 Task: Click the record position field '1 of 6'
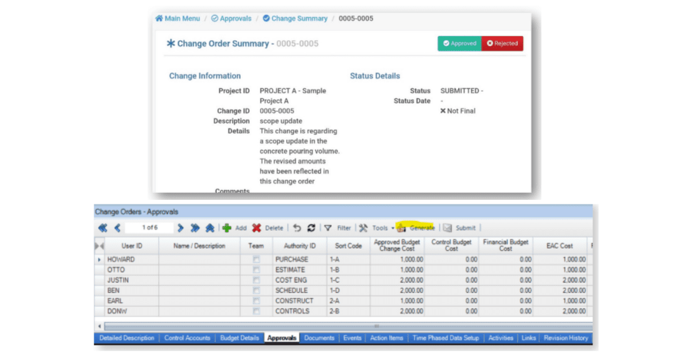click(150, 228)
